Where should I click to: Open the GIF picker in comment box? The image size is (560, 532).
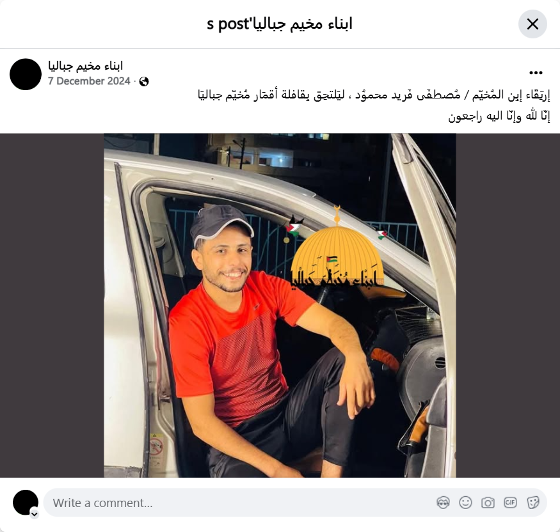coord(510,503)
